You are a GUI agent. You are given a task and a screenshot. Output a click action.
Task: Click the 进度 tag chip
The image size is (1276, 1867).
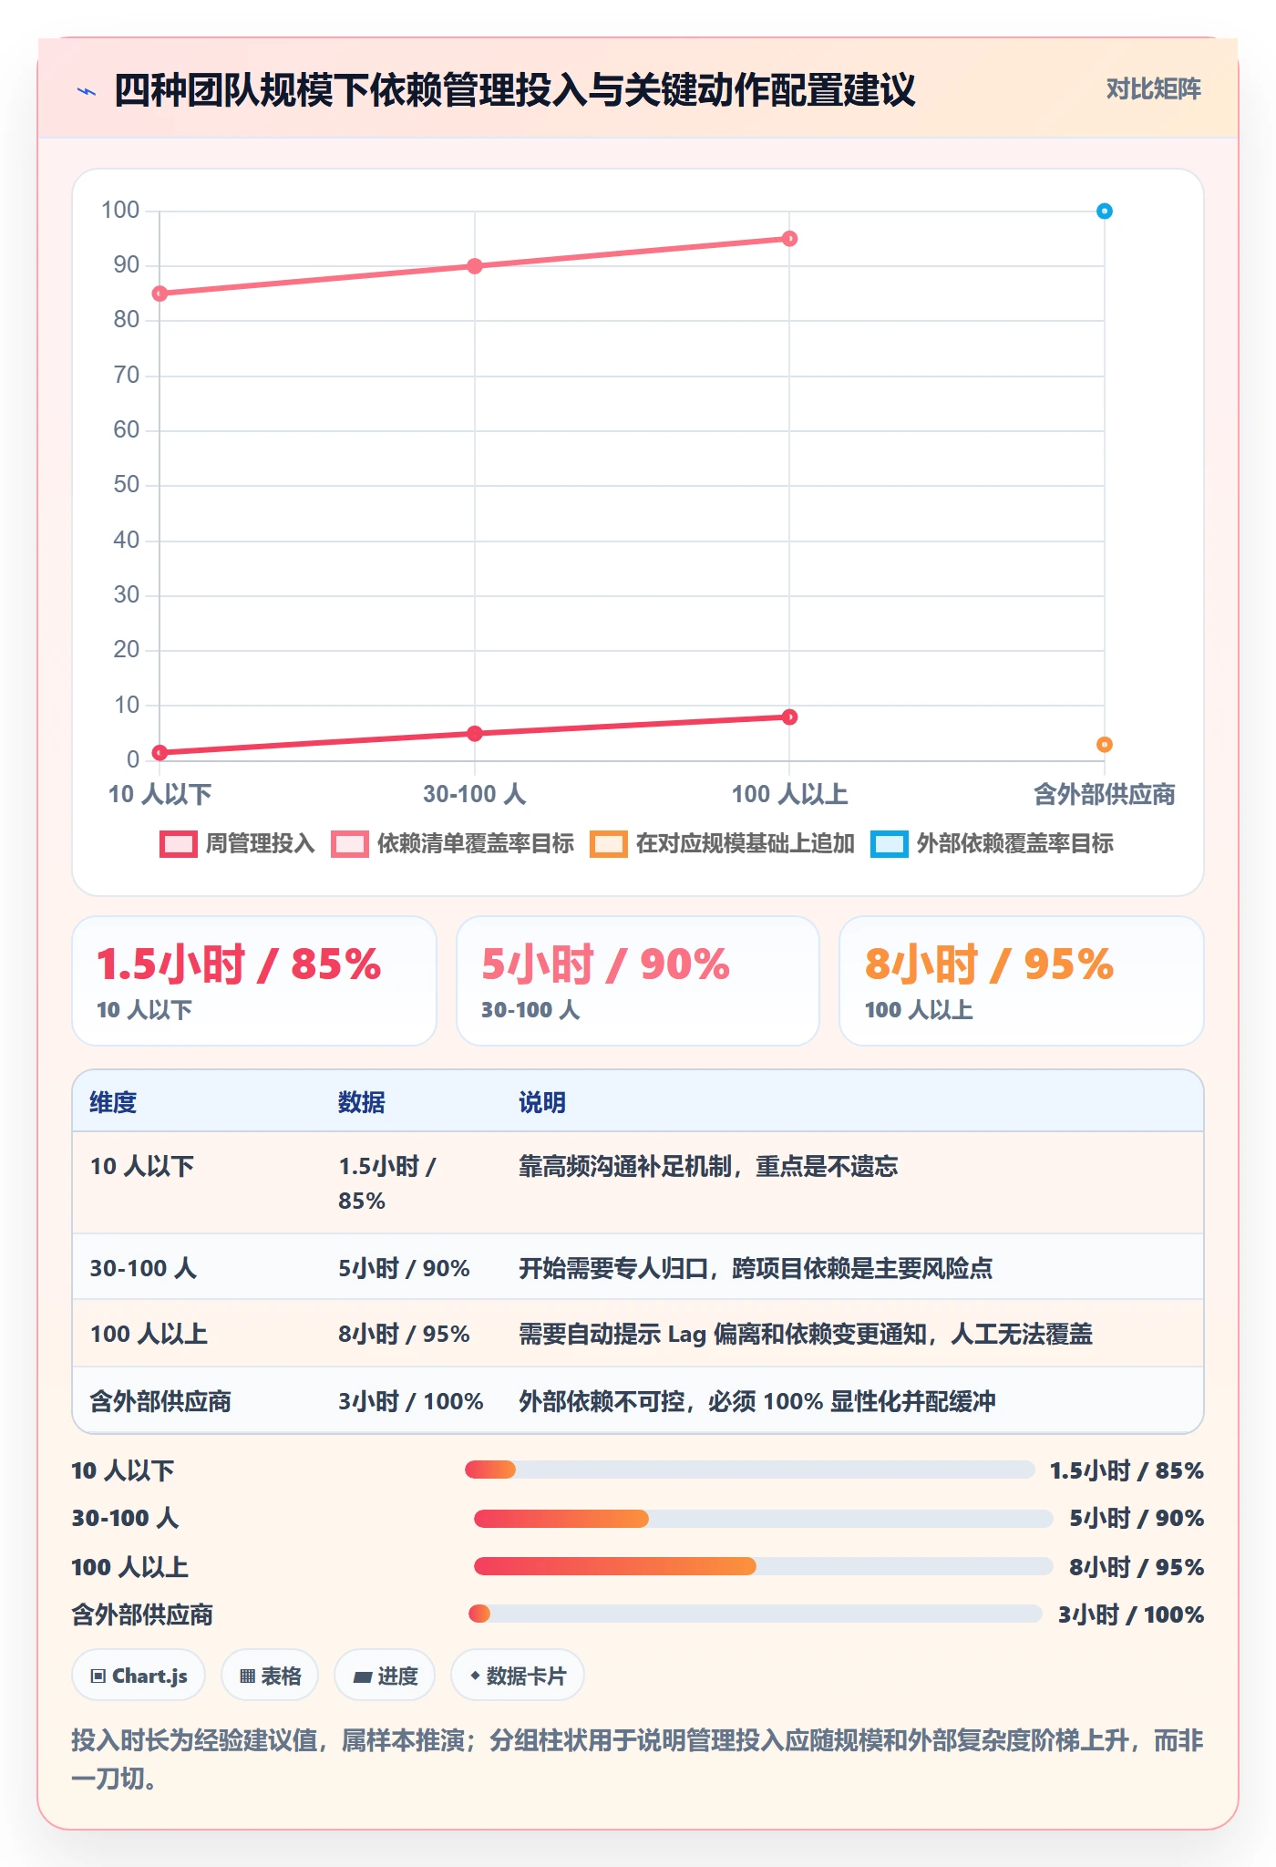click(x=385, y=1676)
